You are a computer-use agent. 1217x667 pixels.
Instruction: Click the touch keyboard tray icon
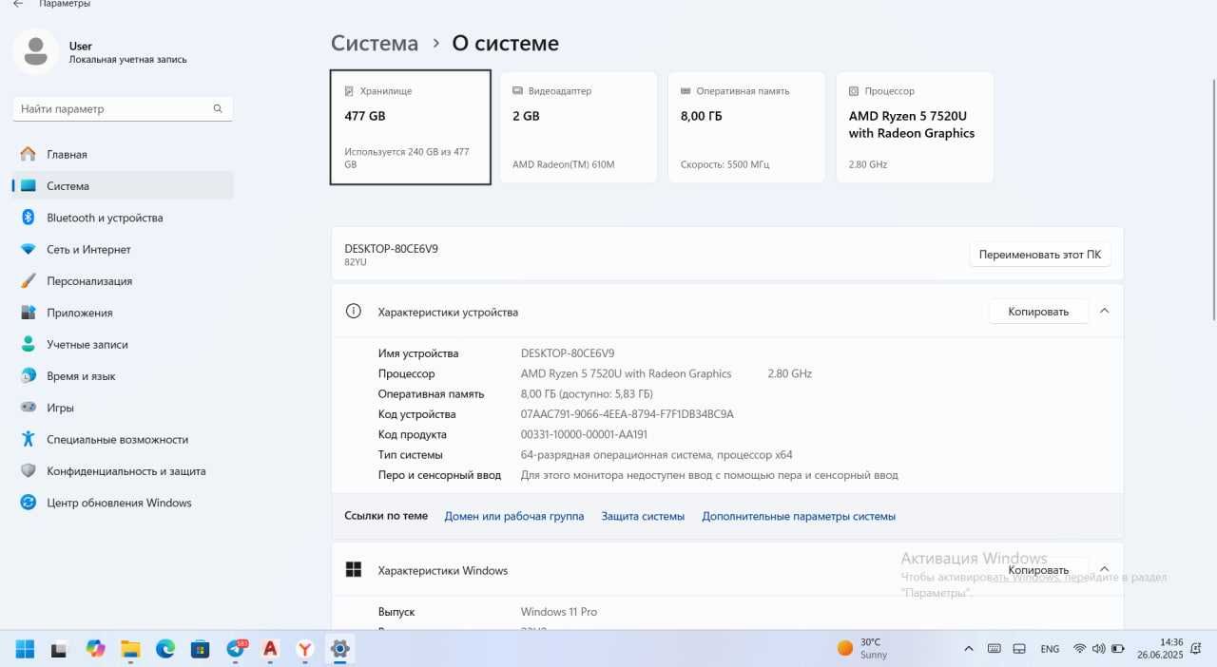pos(994,649)
